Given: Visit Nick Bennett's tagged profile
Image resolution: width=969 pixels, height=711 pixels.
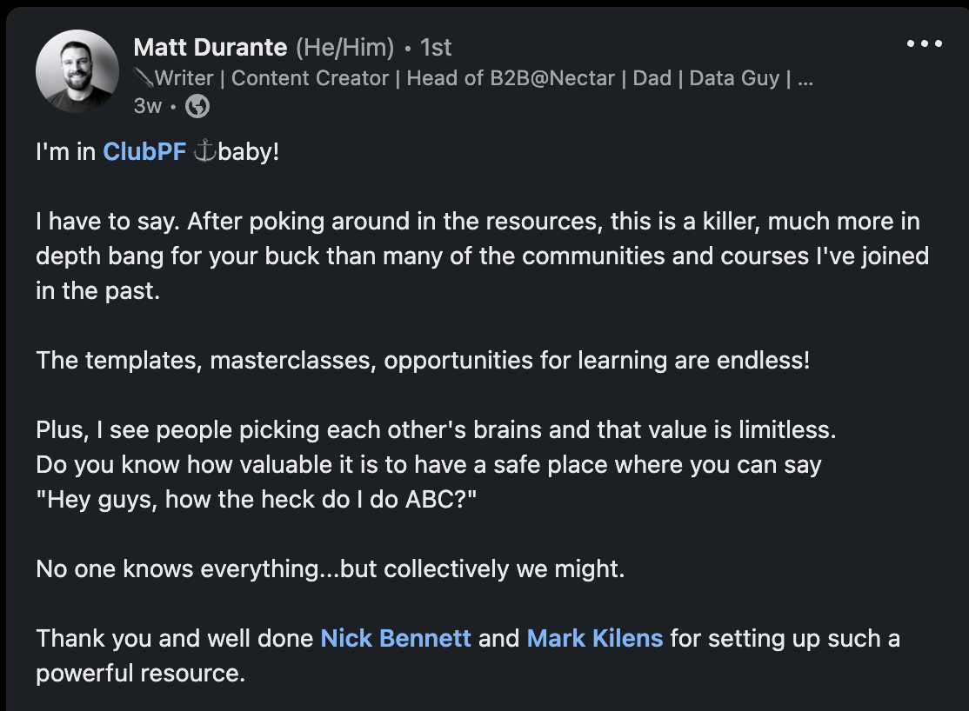Looking at the screenshot, I should 396,639.
